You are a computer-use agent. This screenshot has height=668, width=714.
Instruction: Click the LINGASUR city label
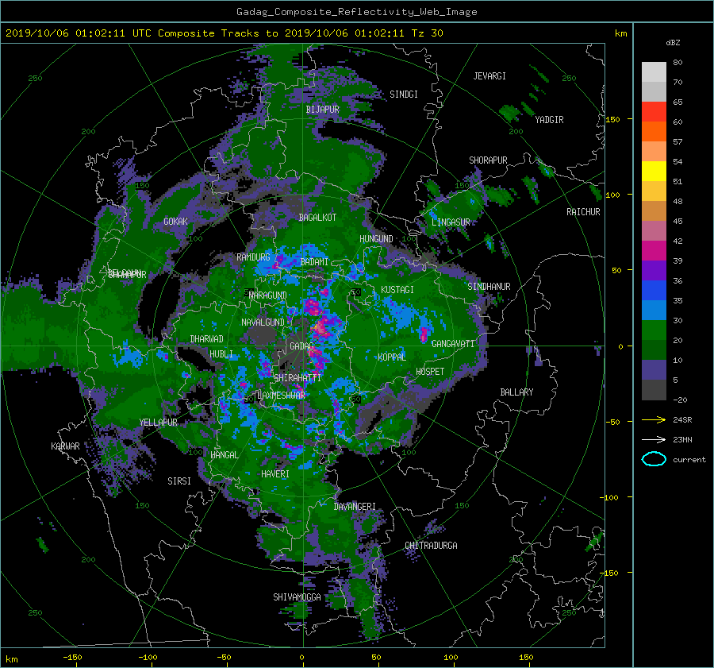point(451,222)
